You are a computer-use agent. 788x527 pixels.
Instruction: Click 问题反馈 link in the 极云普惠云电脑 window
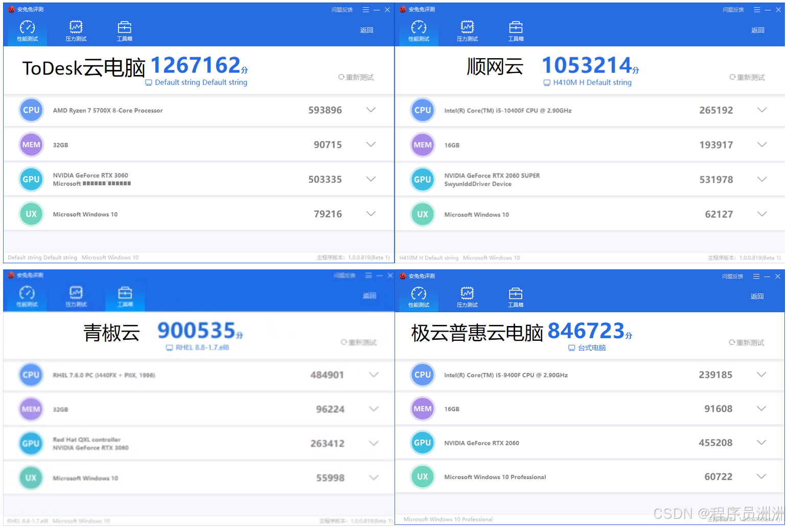tap(732, 277)
